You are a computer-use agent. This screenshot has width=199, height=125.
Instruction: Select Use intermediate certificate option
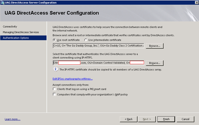86,40
